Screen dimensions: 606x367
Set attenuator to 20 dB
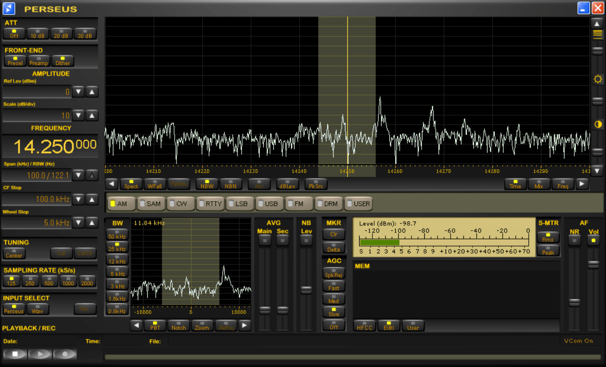61,34
